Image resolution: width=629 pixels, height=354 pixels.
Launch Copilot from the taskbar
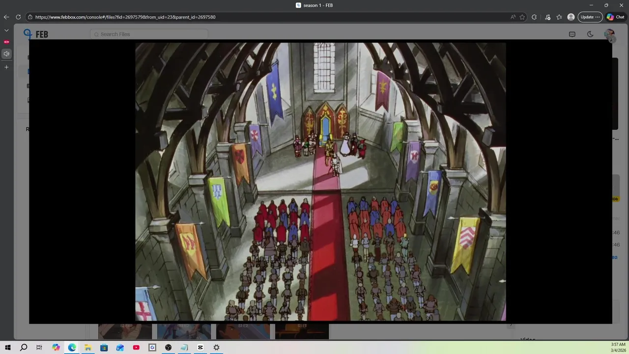(56, 348)
